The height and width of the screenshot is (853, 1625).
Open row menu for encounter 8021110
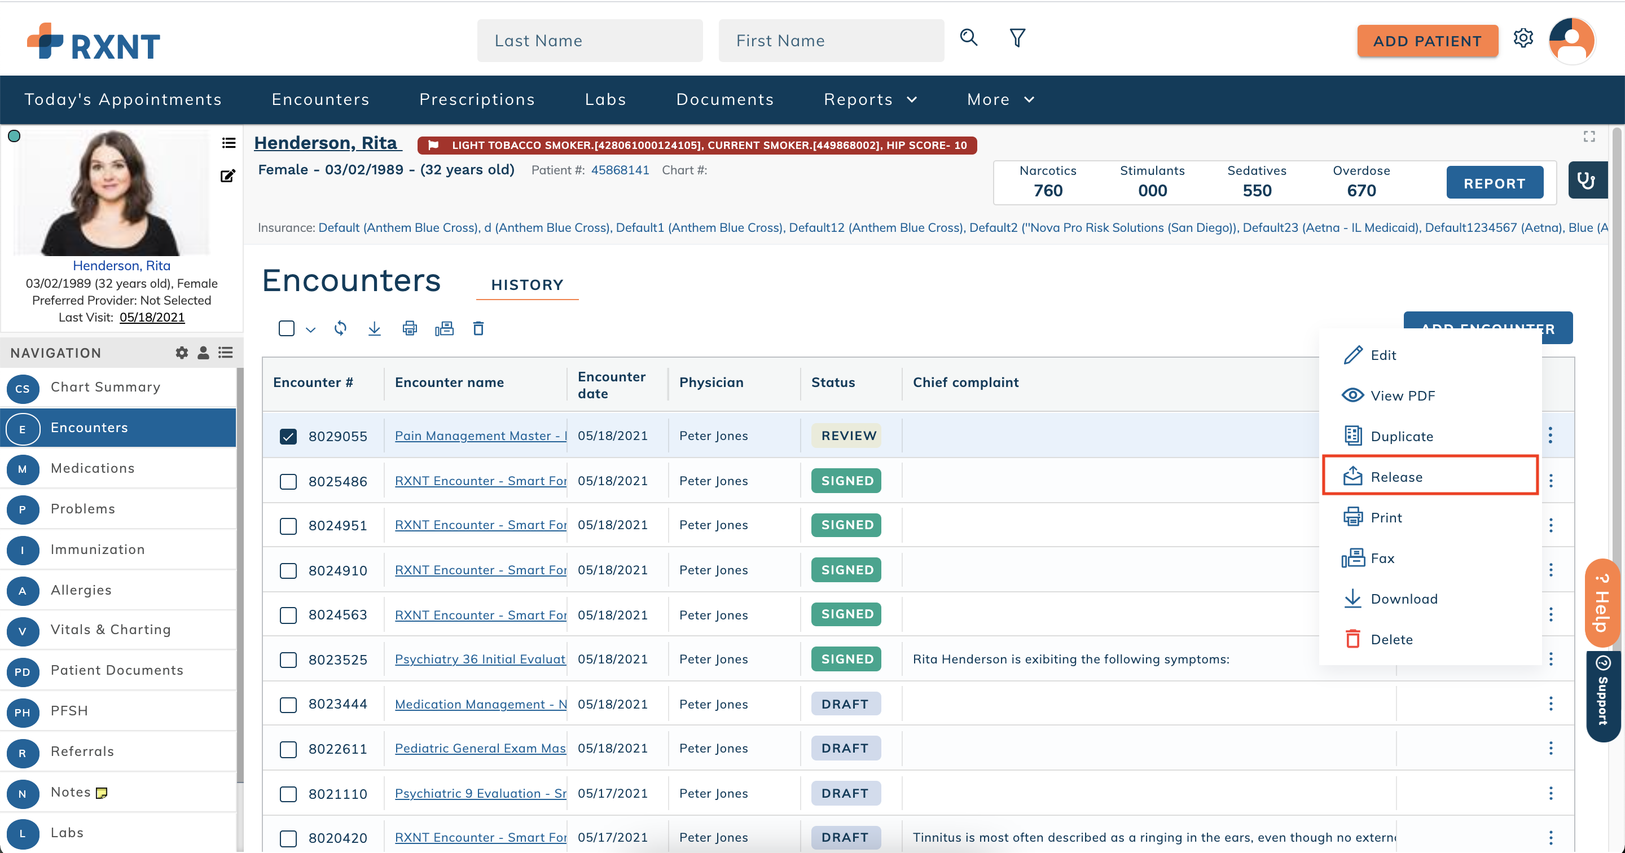1550,793
